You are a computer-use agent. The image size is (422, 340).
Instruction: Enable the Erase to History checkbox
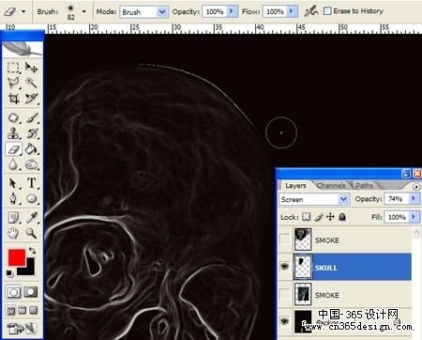click(327, 11)
